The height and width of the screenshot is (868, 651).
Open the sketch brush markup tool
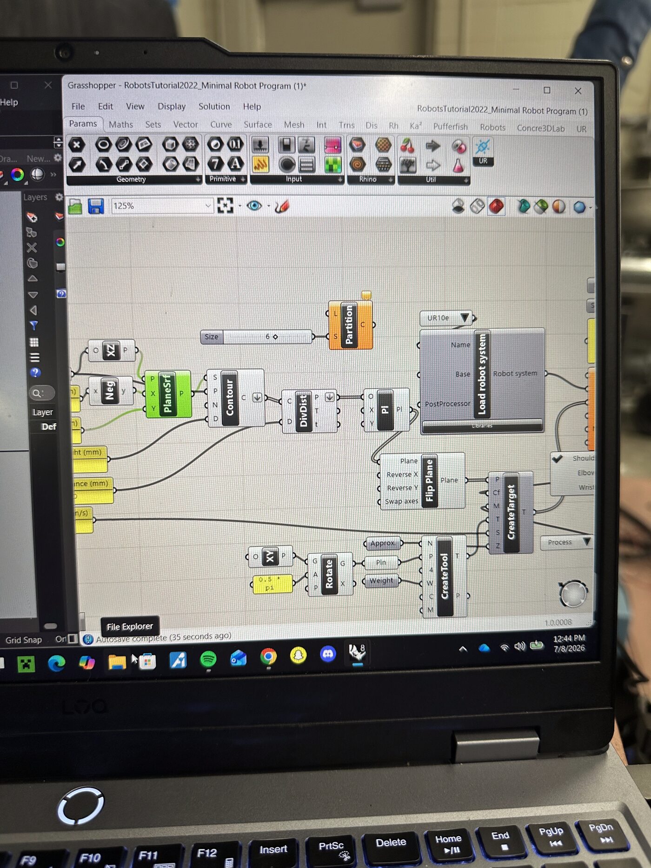click(x=282, y=206)
